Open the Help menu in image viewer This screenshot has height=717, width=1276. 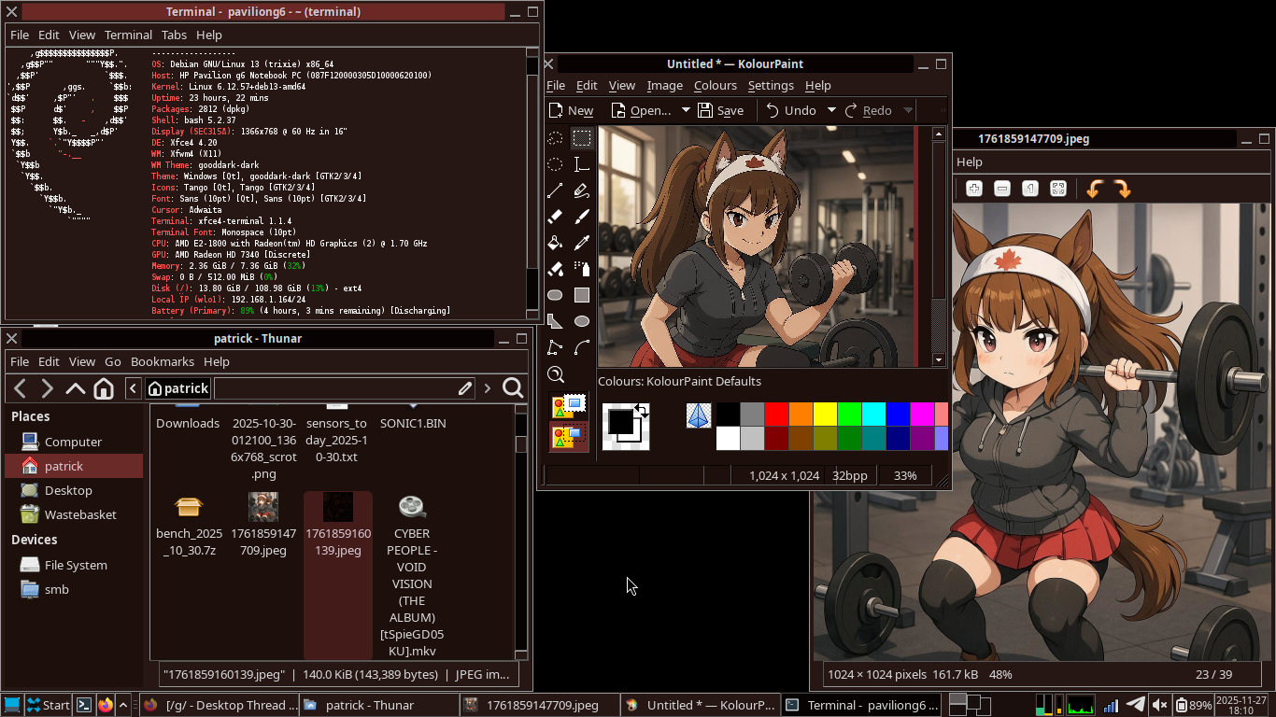tap(970, 162)
